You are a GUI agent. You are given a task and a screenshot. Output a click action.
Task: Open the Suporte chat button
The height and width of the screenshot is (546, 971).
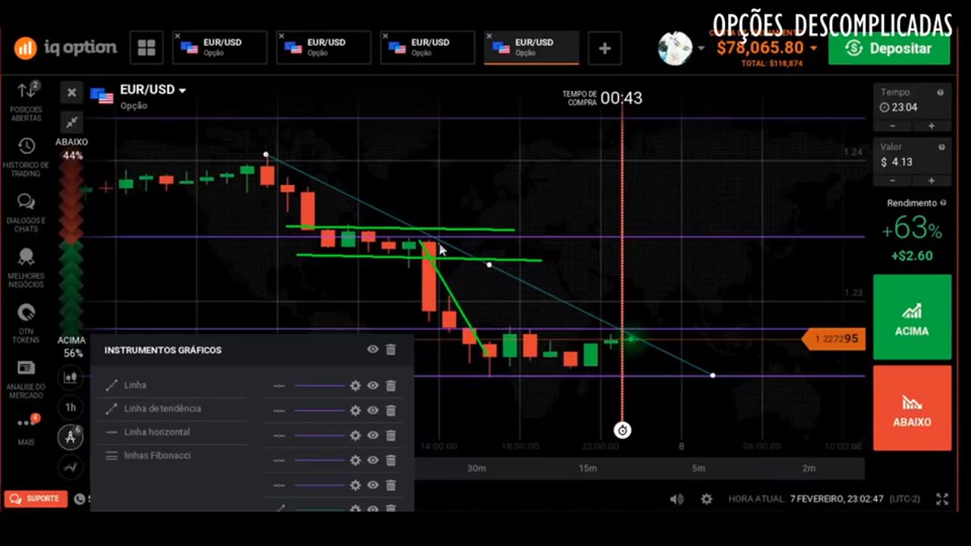(36, 498)
